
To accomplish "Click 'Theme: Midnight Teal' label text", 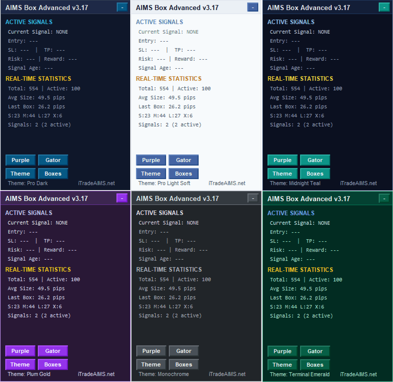I will coord(295,183).
